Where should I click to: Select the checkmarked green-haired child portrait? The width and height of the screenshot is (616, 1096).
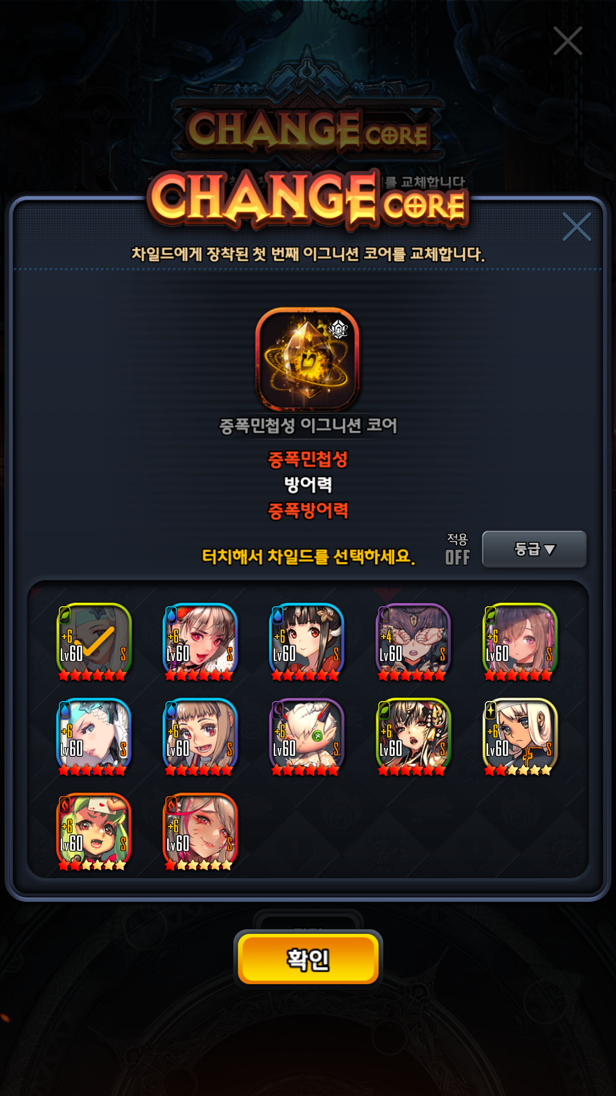click(x=94, y=642)
